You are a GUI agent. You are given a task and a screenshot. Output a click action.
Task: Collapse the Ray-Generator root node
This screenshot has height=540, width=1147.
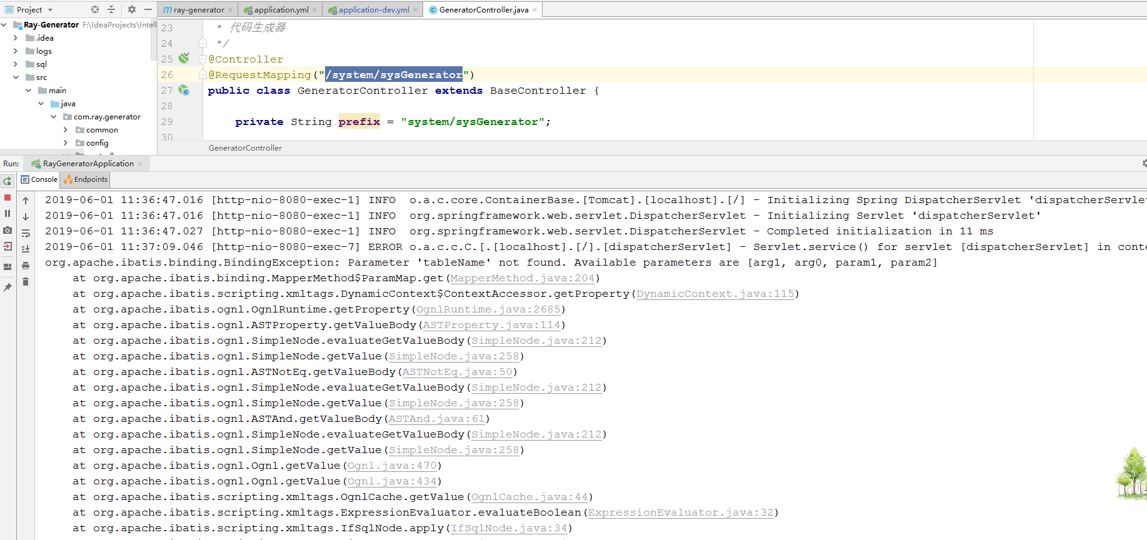[4, 25]
